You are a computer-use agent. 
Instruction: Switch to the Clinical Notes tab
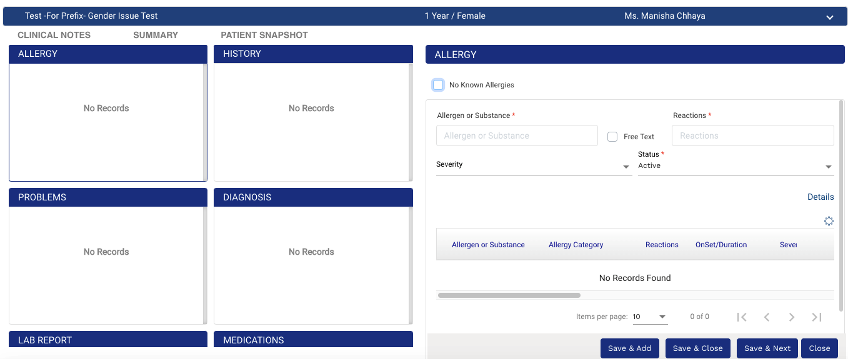tap(54, 35)
